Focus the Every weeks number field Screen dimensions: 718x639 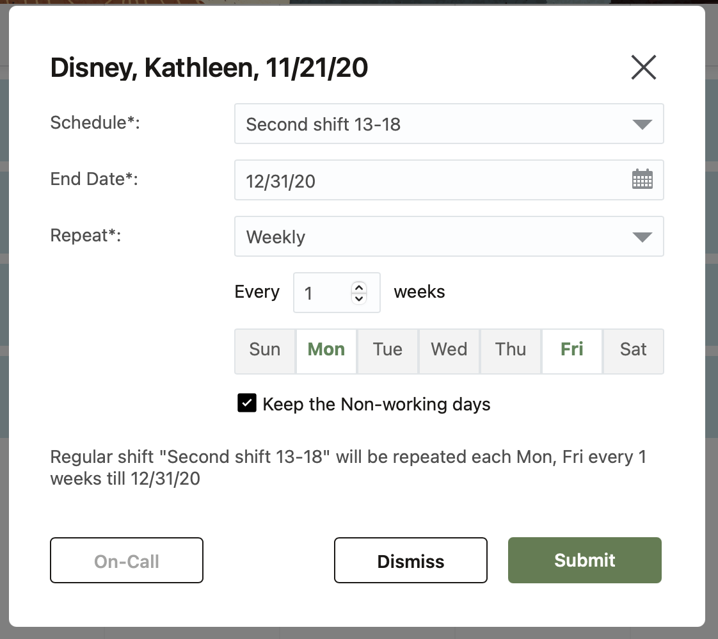tap(323, 293)
